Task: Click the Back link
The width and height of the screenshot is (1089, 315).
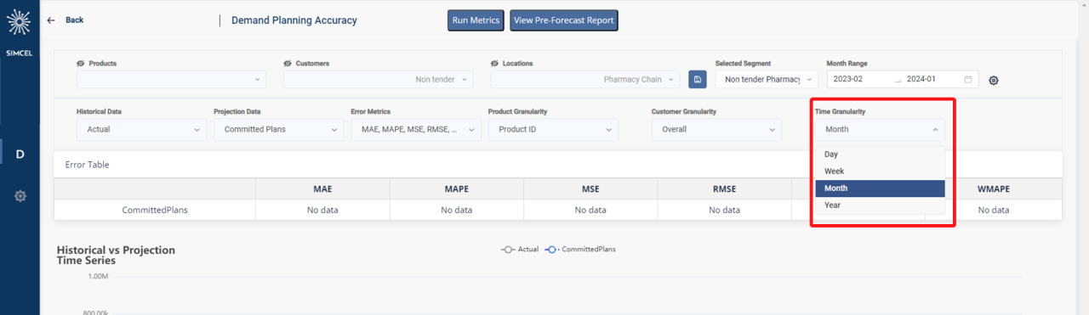Action: 75,20
